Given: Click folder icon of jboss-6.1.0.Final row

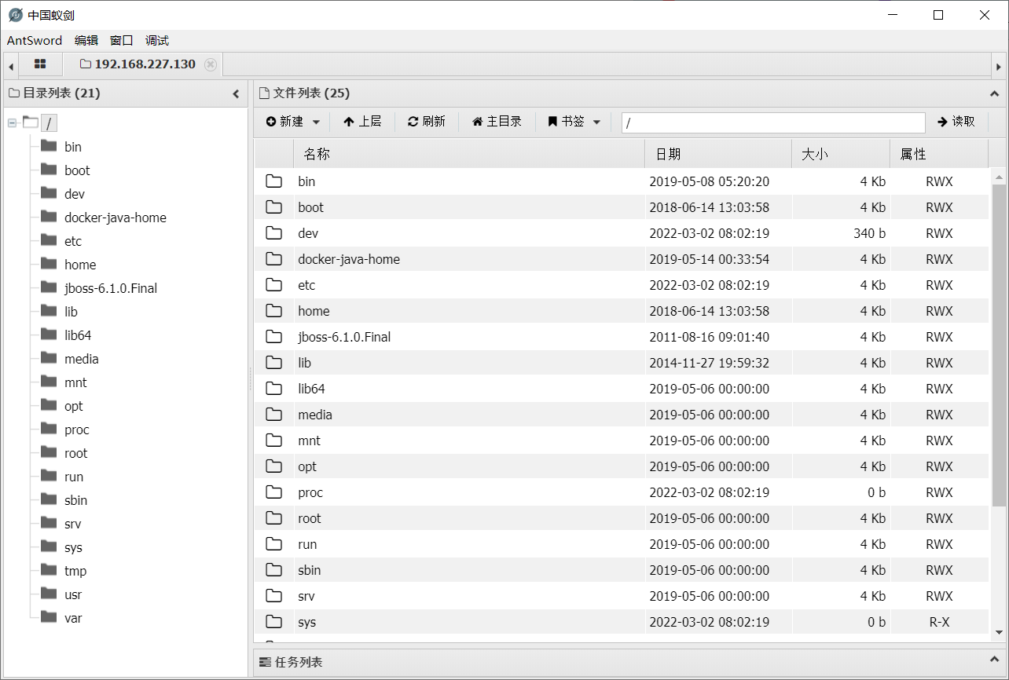Looking at the screenshot, I should 273,337.
